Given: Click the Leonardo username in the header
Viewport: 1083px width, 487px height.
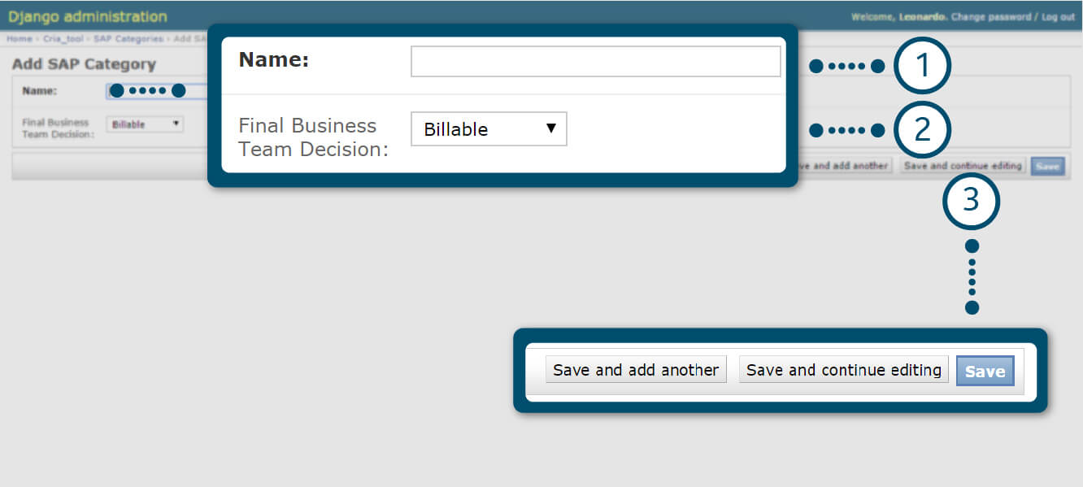Looking at the screenshot, I should pos(922,17).
